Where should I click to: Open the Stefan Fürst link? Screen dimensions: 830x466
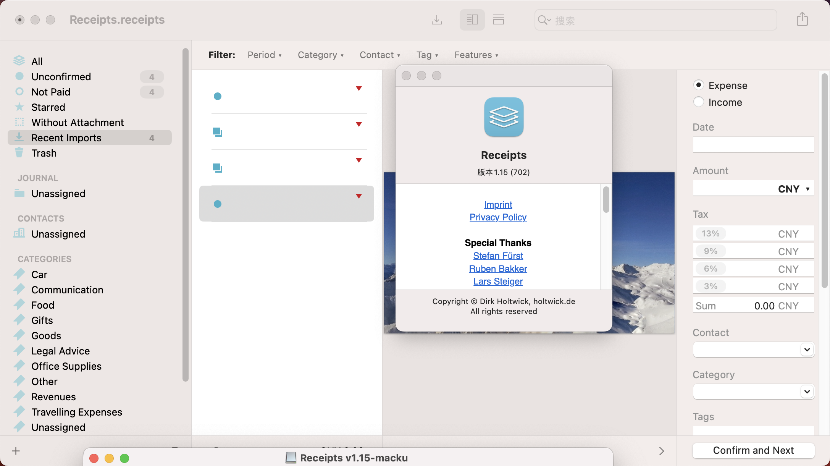[x=498, y=256]
